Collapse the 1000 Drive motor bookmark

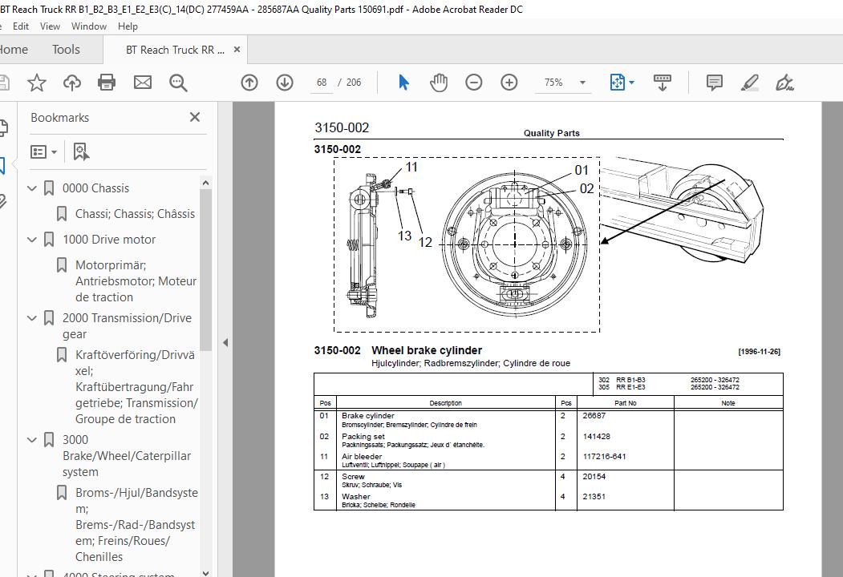(x=32, y=240)
